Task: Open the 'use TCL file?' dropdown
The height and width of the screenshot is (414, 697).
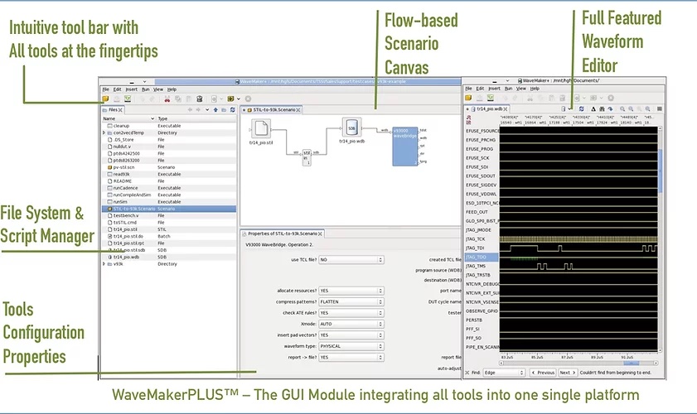Action: (x=351, y=259)
